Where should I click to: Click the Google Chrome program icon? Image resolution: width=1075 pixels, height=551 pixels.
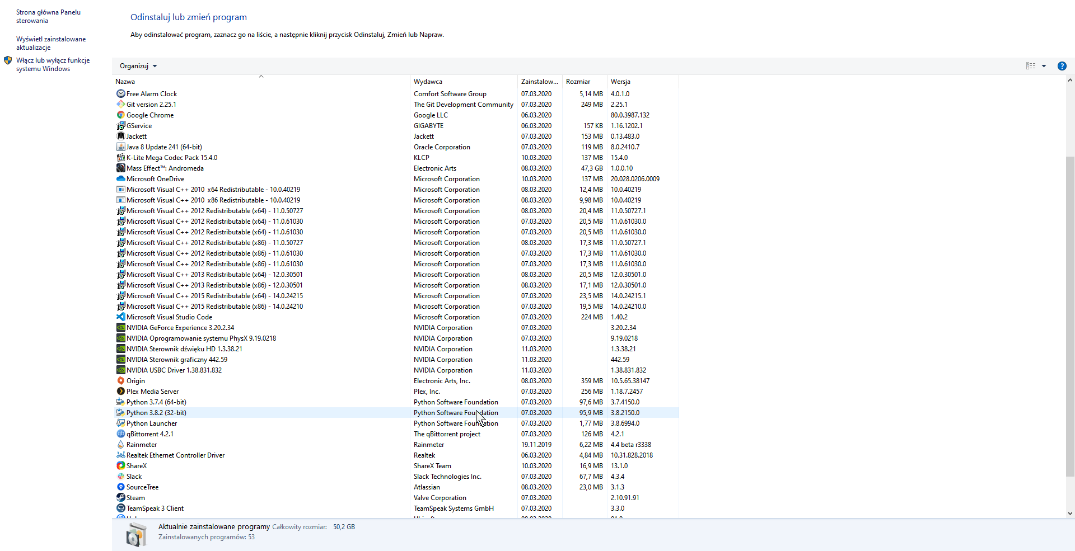tap(120, 115)
